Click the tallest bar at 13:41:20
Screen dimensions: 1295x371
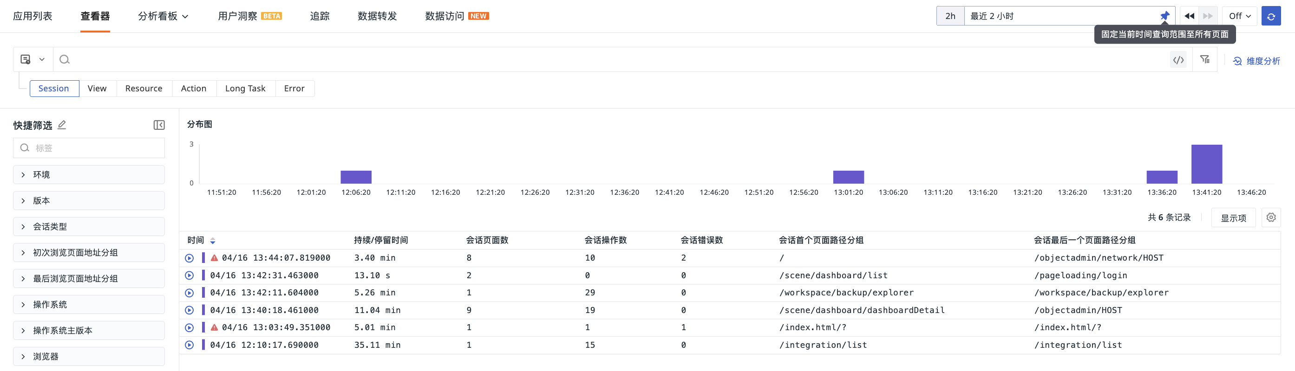[x=1206, y=164]
